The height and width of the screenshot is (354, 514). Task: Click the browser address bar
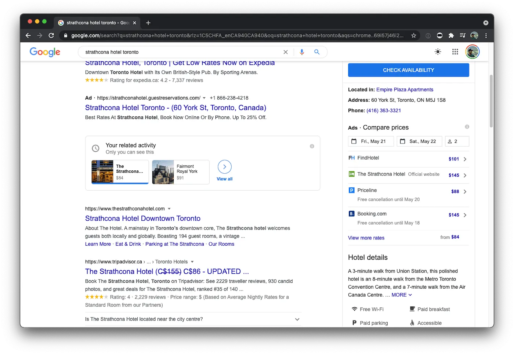tap(237, 36)
